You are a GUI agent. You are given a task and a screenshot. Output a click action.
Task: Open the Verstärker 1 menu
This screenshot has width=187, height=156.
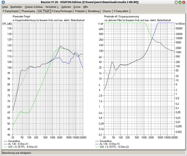point(52,7)
